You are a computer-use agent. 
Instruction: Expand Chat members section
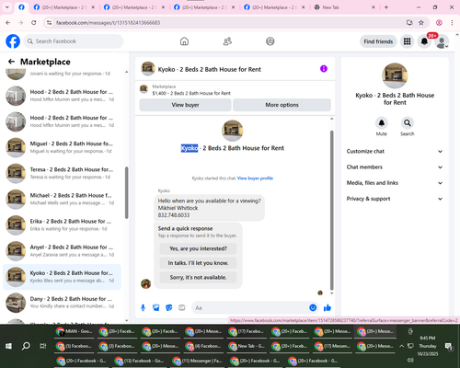point(395,167)
